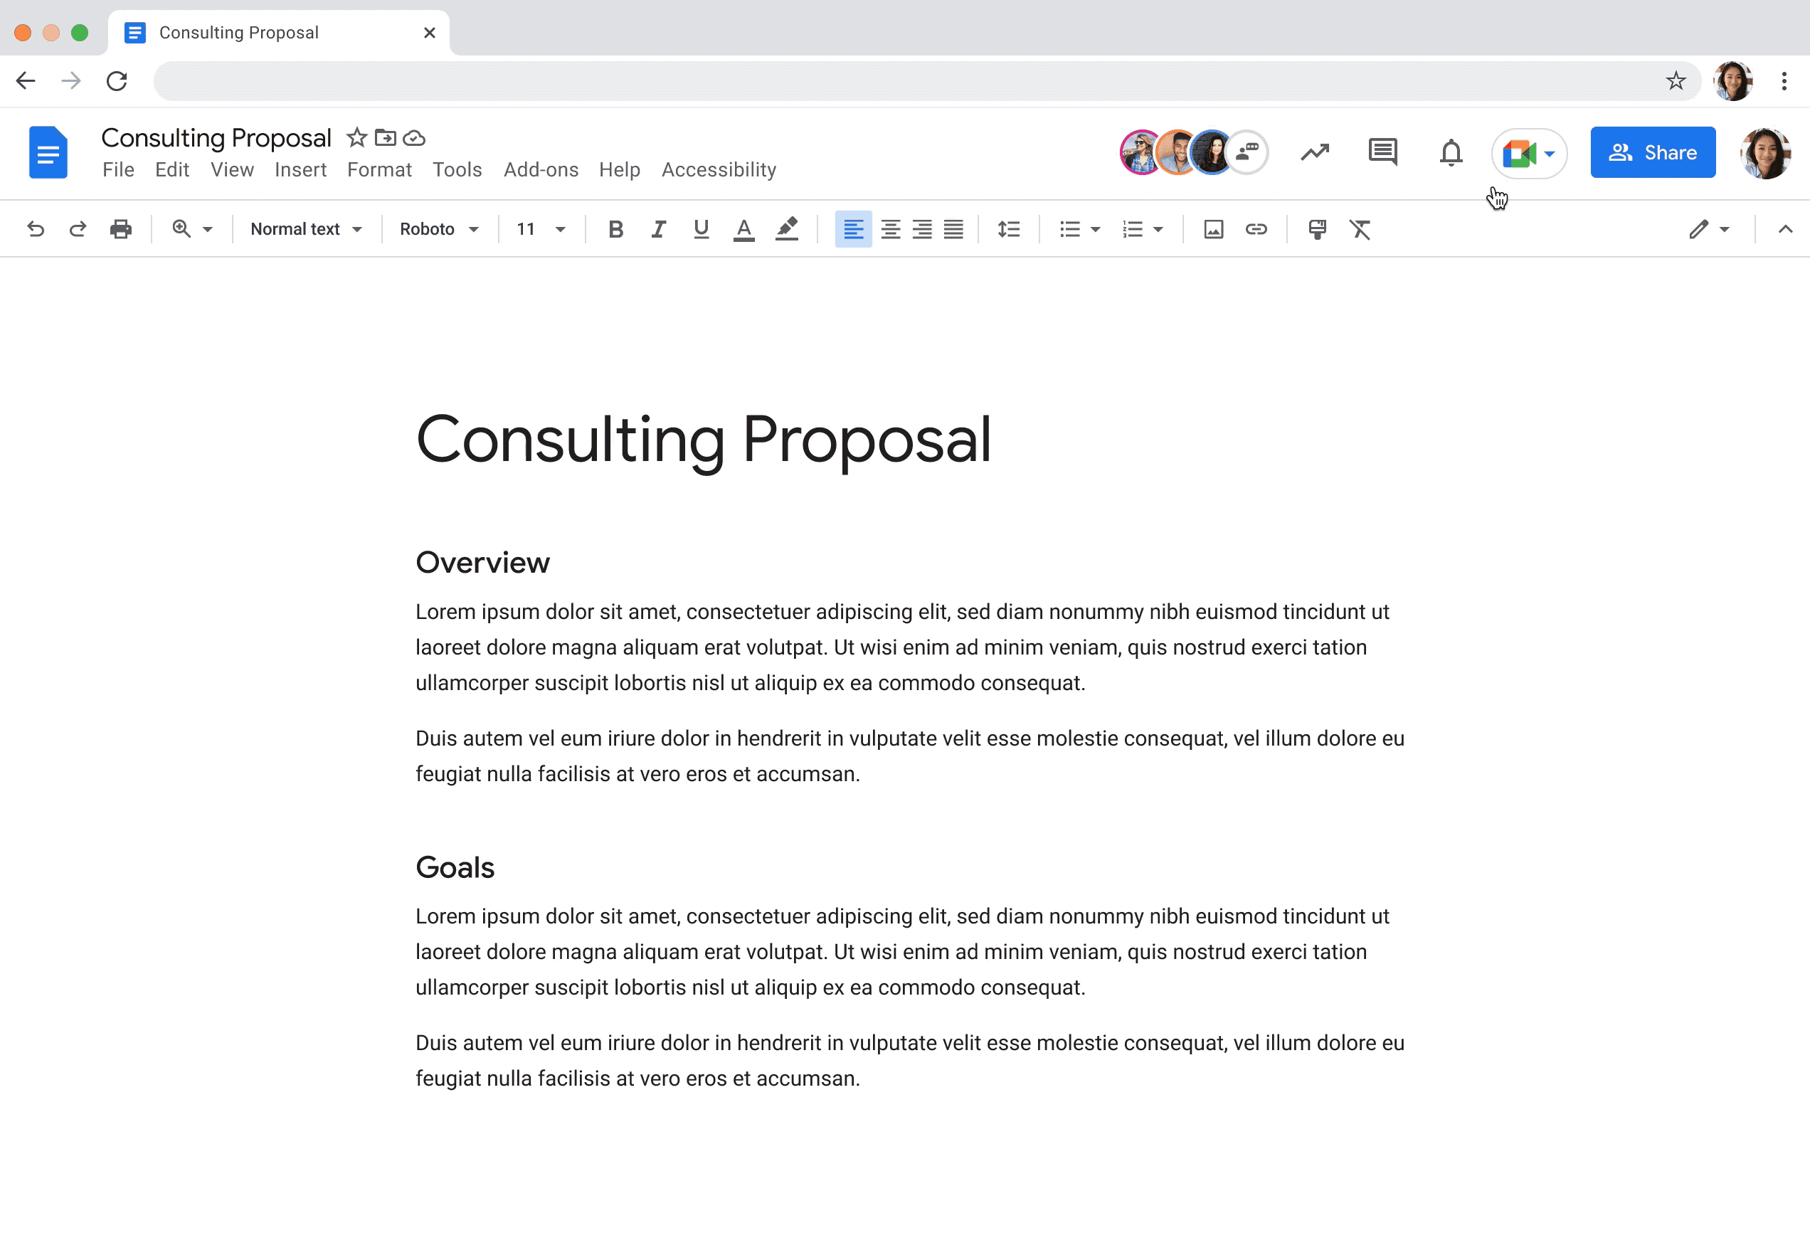Open the Tools menu
The height and width of the screenshot is (1255, 1810).
click(x=458, y=169)
